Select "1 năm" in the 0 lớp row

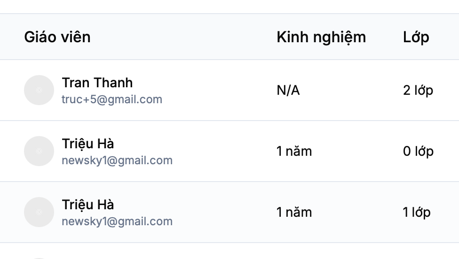tap(294, 151)
